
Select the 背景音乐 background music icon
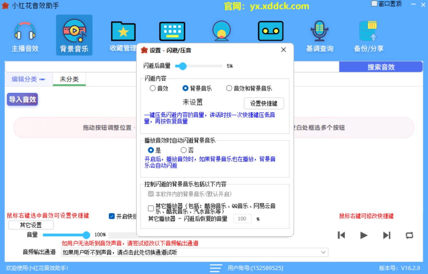[74, 35]
